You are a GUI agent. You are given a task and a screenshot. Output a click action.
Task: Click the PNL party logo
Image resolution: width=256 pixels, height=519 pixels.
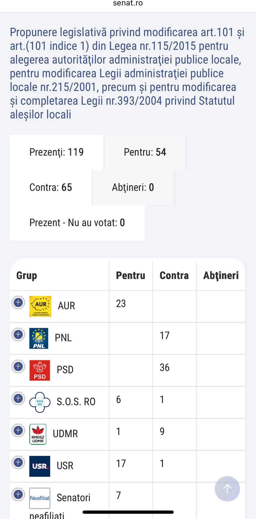(39, 338)
